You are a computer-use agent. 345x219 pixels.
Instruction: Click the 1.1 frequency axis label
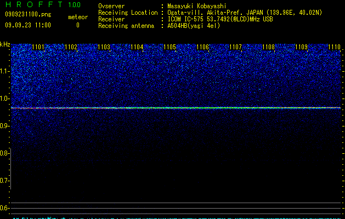[x=5, y=71]
